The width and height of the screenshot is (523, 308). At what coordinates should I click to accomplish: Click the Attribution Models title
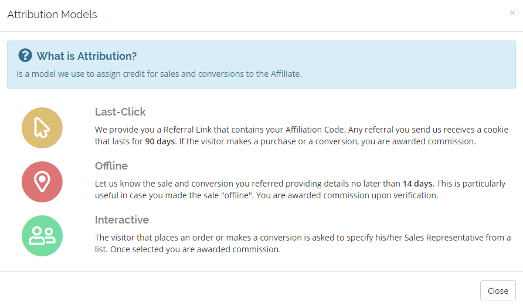[52, 14]
